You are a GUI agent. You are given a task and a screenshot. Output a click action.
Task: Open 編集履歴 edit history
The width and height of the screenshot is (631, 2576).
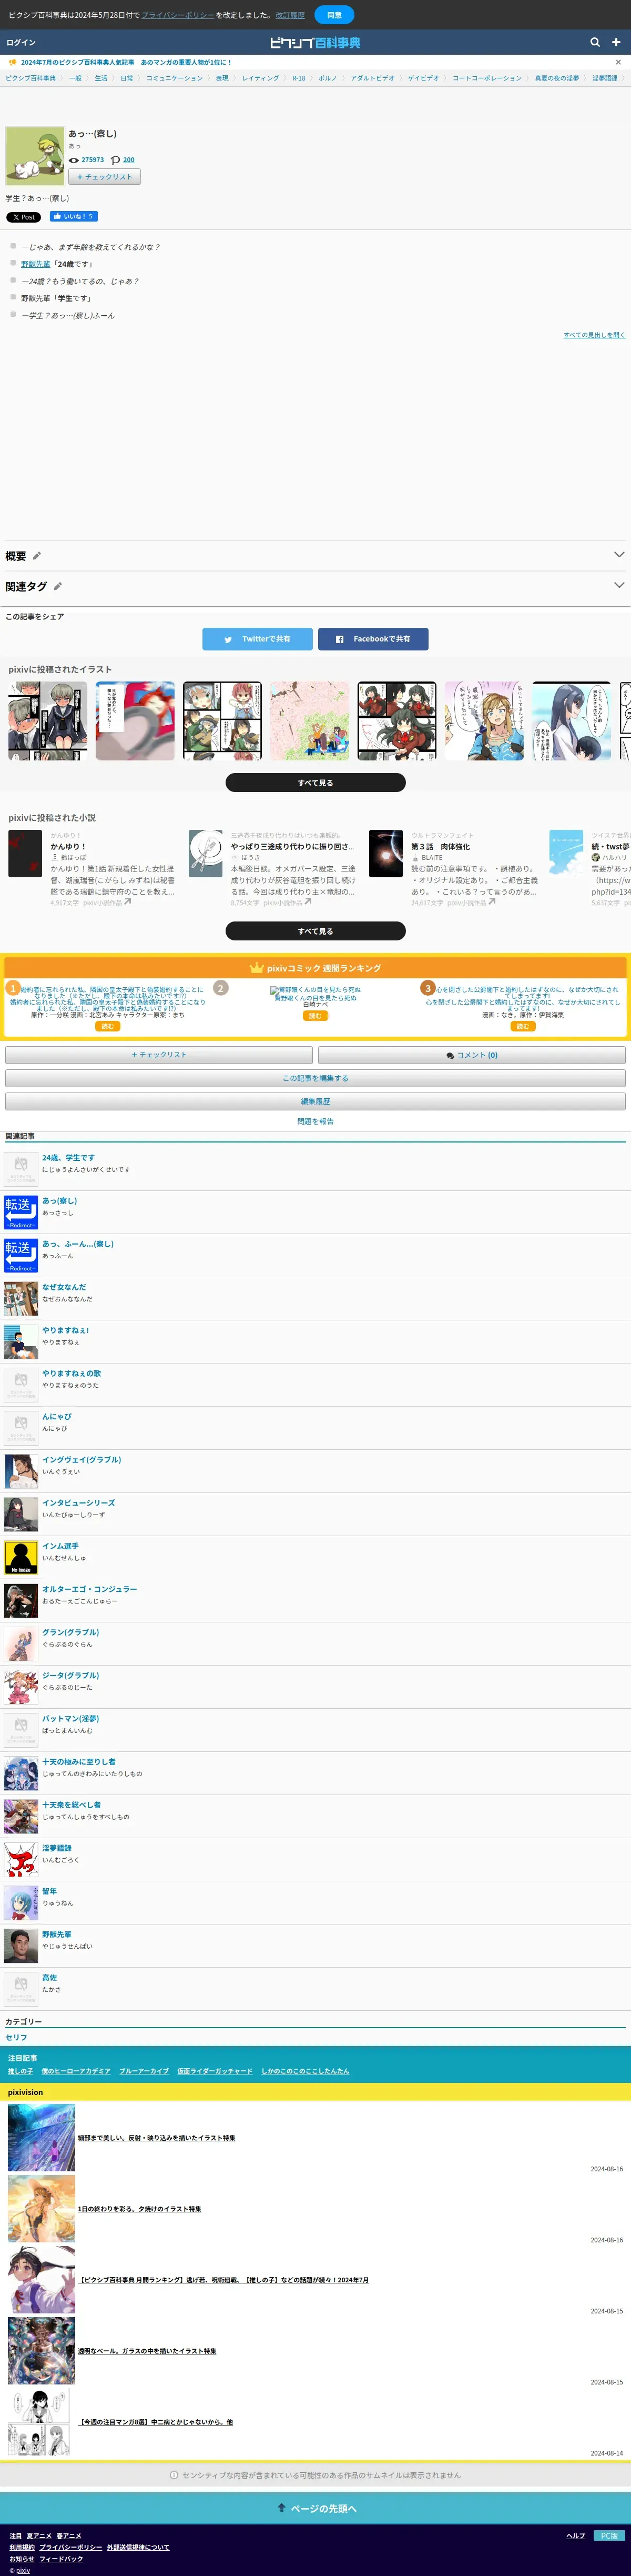click(x=315, y=1101)
